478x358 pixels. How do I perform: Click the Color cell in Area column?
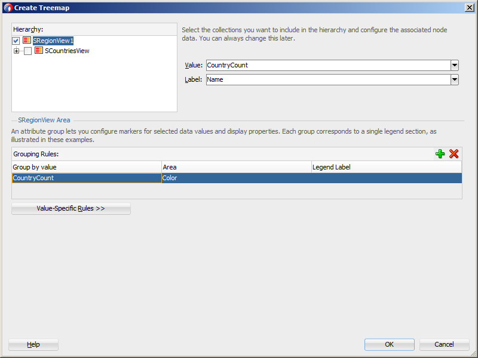pyautogui.click(x=236, y=178)
